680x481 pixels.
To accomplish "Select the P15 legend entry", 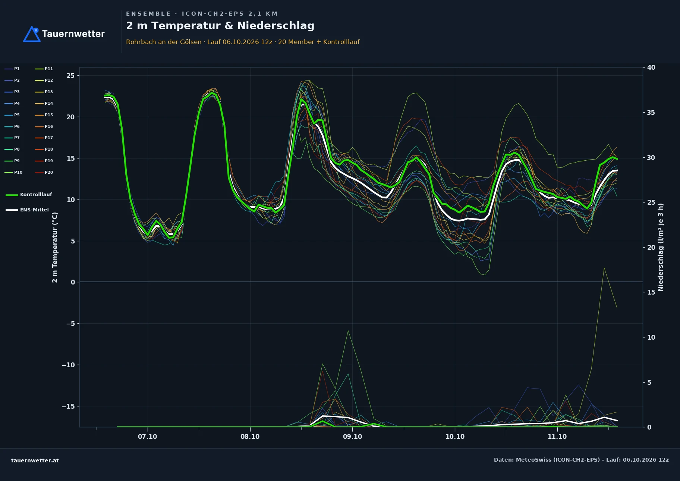I will click(x=44, y=115).
